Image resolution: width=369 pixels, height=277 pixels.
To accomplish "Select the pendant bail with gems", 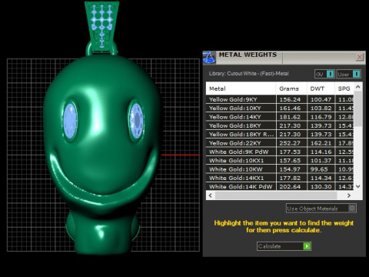I will point(101,27).
